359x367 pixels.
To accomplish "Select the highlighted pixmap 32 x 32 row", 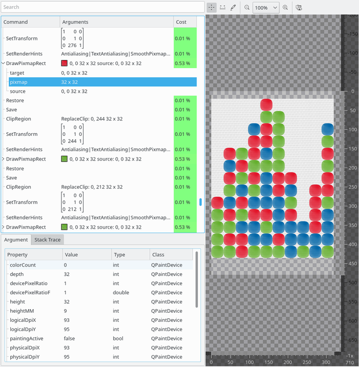I will click(103, 82).
